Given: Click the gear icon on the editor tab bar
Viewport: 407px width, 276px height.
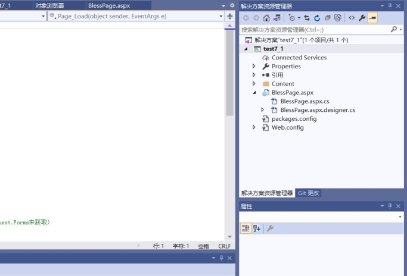Looking at the screenshot, I should [x=232, y=5].
